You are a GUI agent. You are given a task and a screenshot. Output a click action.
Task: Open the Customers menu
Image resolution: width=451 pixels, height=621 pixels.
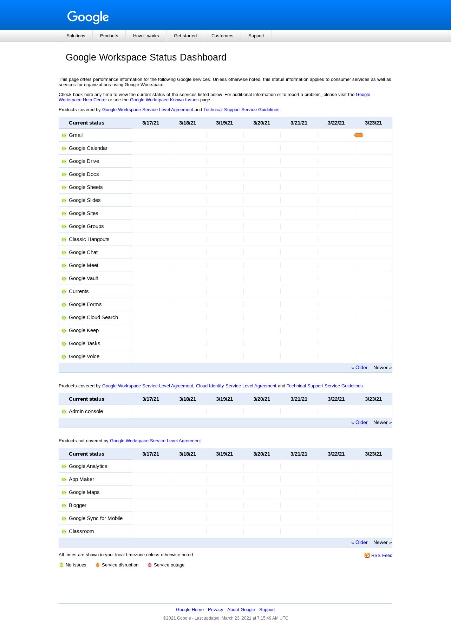[x=222, y=36]
